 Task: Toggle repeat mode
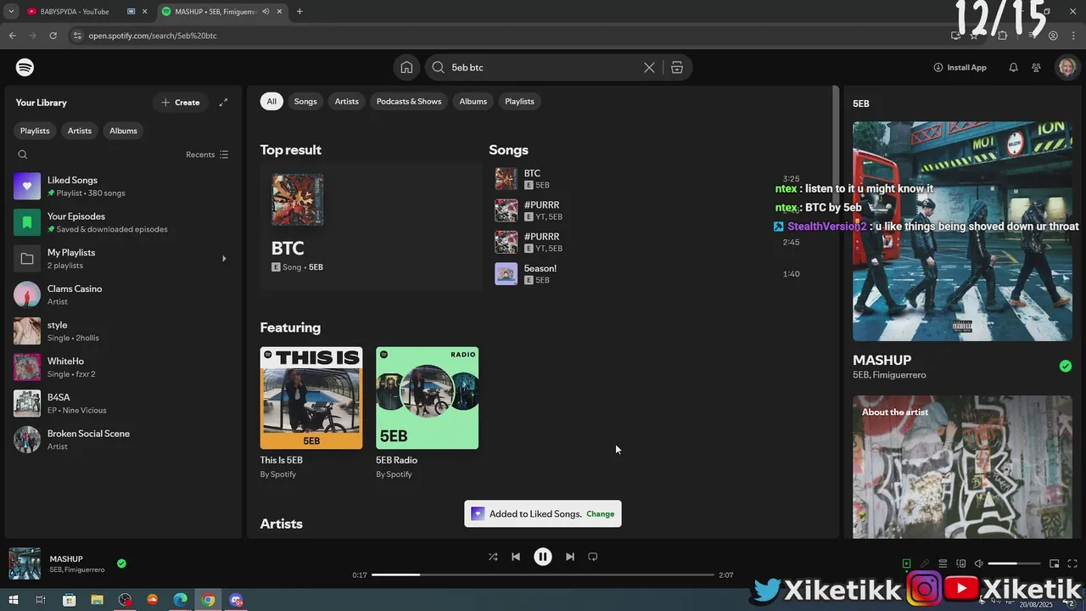[x=593, y=557]
